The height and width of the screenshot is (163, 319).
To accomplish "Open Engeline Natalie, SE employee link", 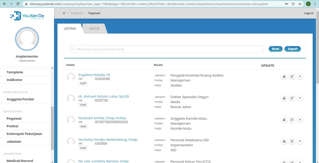I will pos(94,75).
